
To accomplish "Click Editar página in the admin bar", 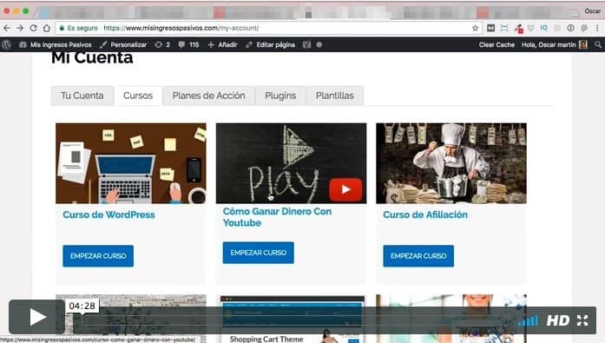I will coord(271,45).
